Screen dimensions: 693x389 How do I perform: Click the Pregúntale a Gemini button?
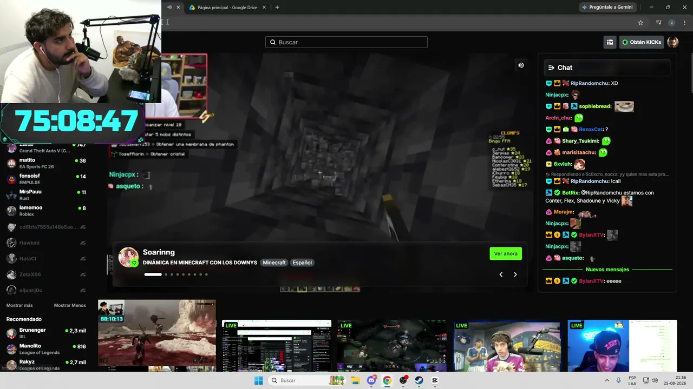pos(607,8)
